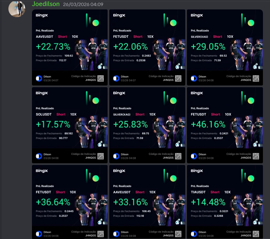270x239 pixels.
Task: Open the TIAUSDT +14.48% card image
Action: click(225, 202)
